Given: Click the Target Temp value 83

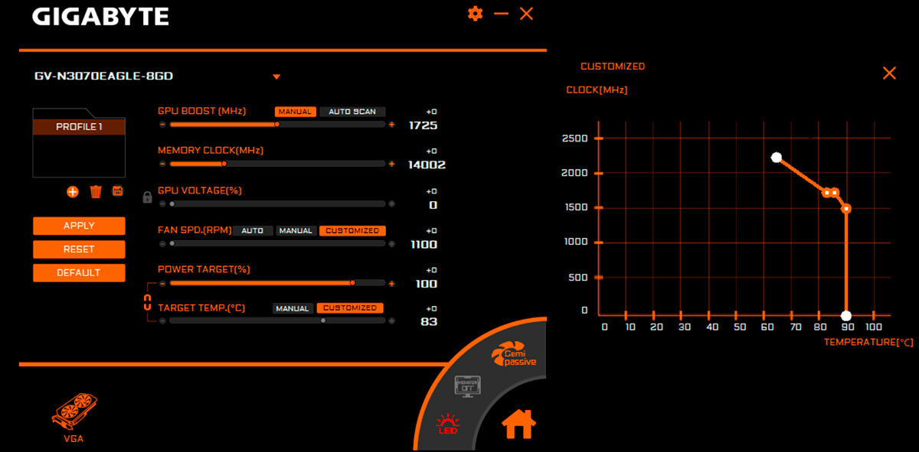Looking at the screenshot, I should (430, 321).
